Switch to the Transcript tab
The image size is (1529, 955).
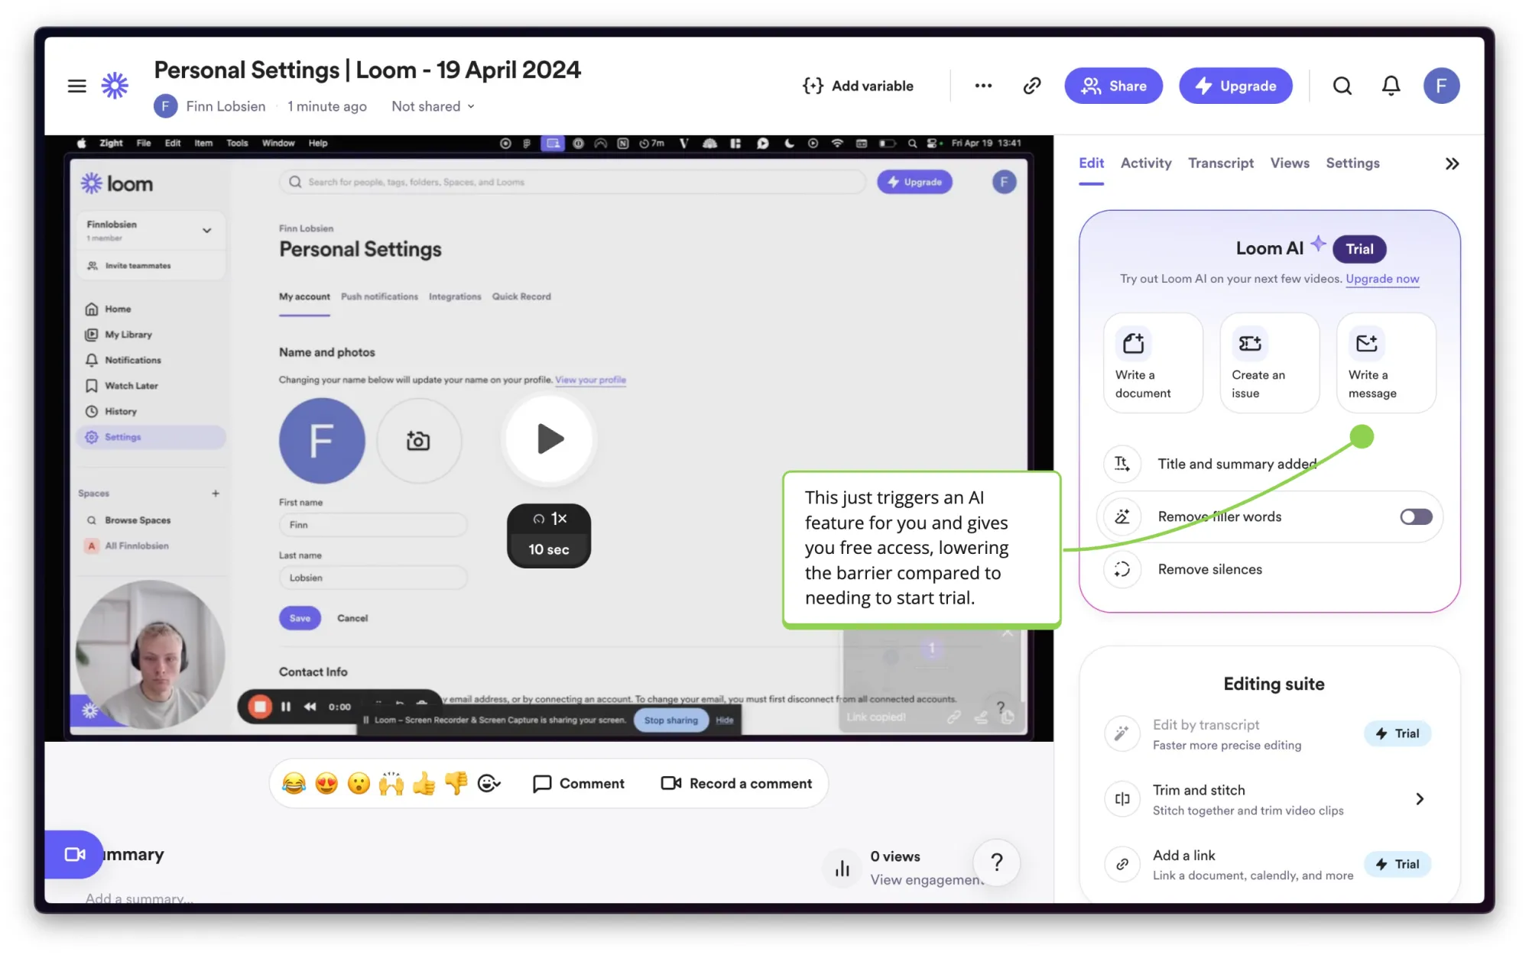pyautogui.click(x=1221, y=163)
